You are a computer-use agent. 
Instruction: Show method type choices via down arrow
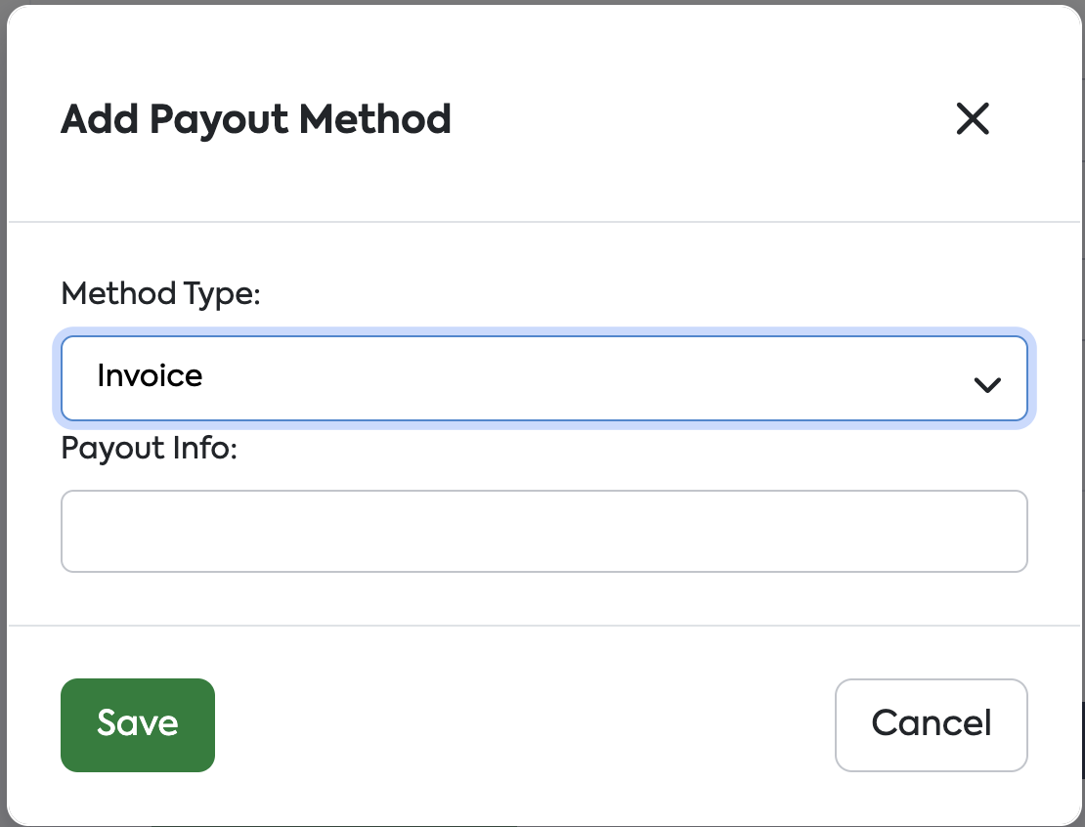tap(987, 384)
